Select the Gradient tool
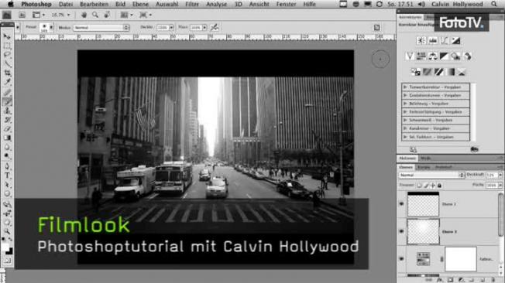505x283 pixels. (7, 138)
